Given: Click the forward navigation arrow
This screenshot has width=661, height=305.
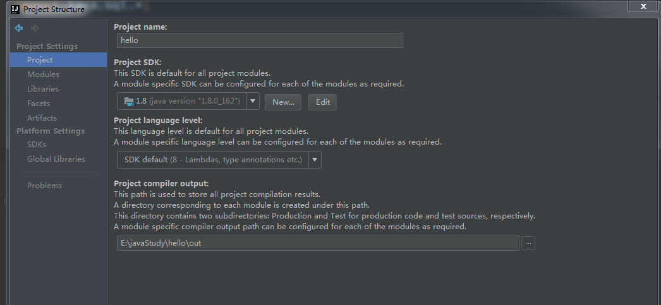Looking at the screenshot, I should (x=35, y=28).
